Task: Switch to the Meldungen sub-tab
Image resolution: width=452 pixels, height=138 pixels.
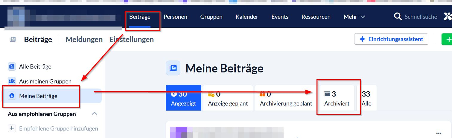Action: (84, 39)
